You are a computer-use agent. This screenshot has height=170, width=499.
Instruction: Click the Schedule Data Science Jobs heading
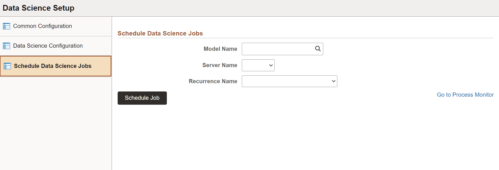tap(160, 33)
